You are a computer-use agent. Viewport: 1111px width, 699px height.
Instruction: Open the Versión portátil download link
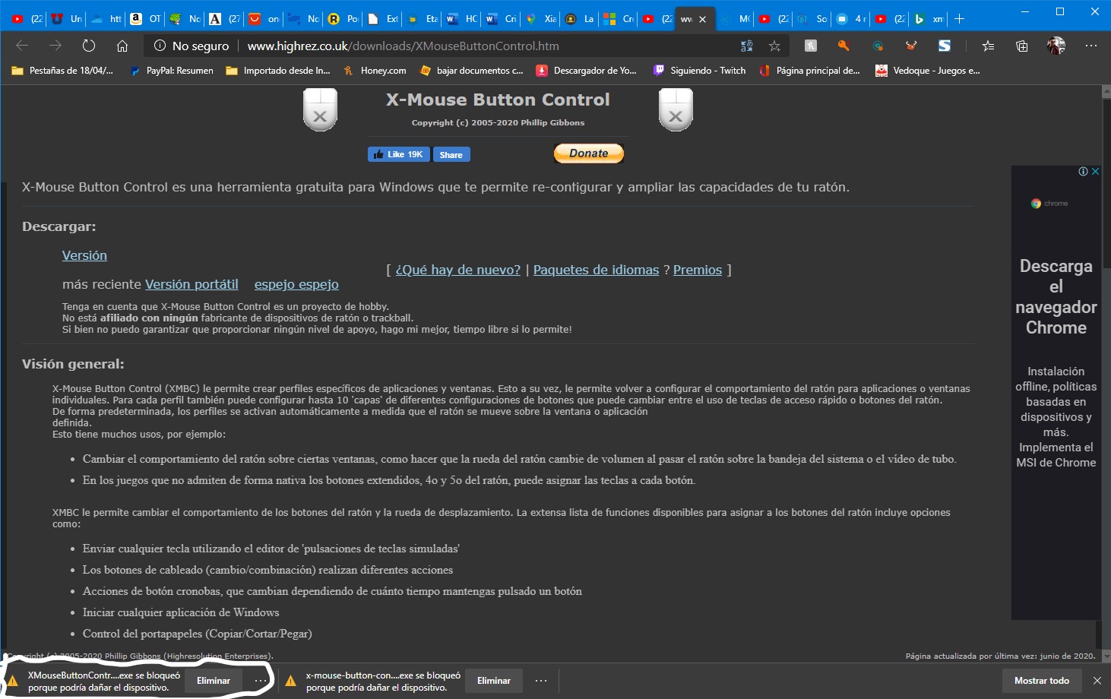(x=191, y=284)
